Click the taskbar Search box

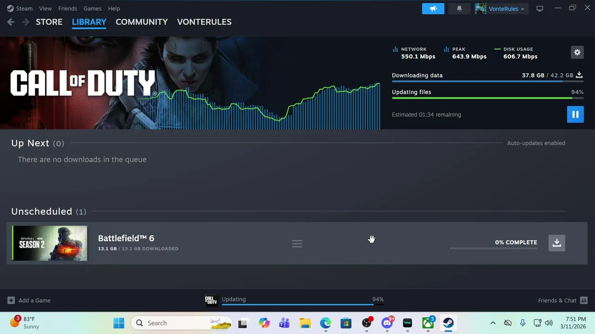tap(182, 323)
